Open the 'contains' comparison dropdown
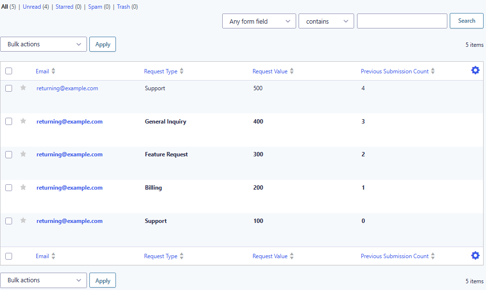486x290 pixels. (326, 21)
